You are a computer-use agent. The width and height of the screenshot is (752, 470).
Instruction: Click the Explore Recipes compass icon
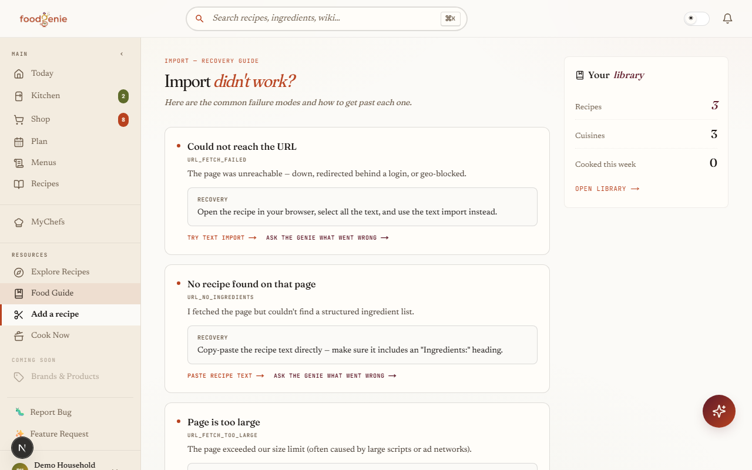(x=19, y=272)
